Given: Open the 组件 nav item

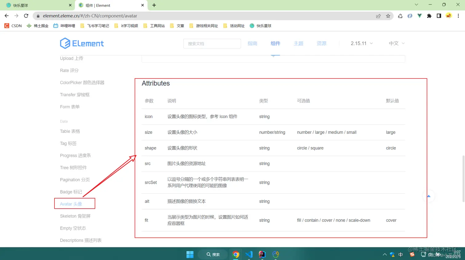Looking at the screenshot, I should pyautogui.click(x=276, y=43).
